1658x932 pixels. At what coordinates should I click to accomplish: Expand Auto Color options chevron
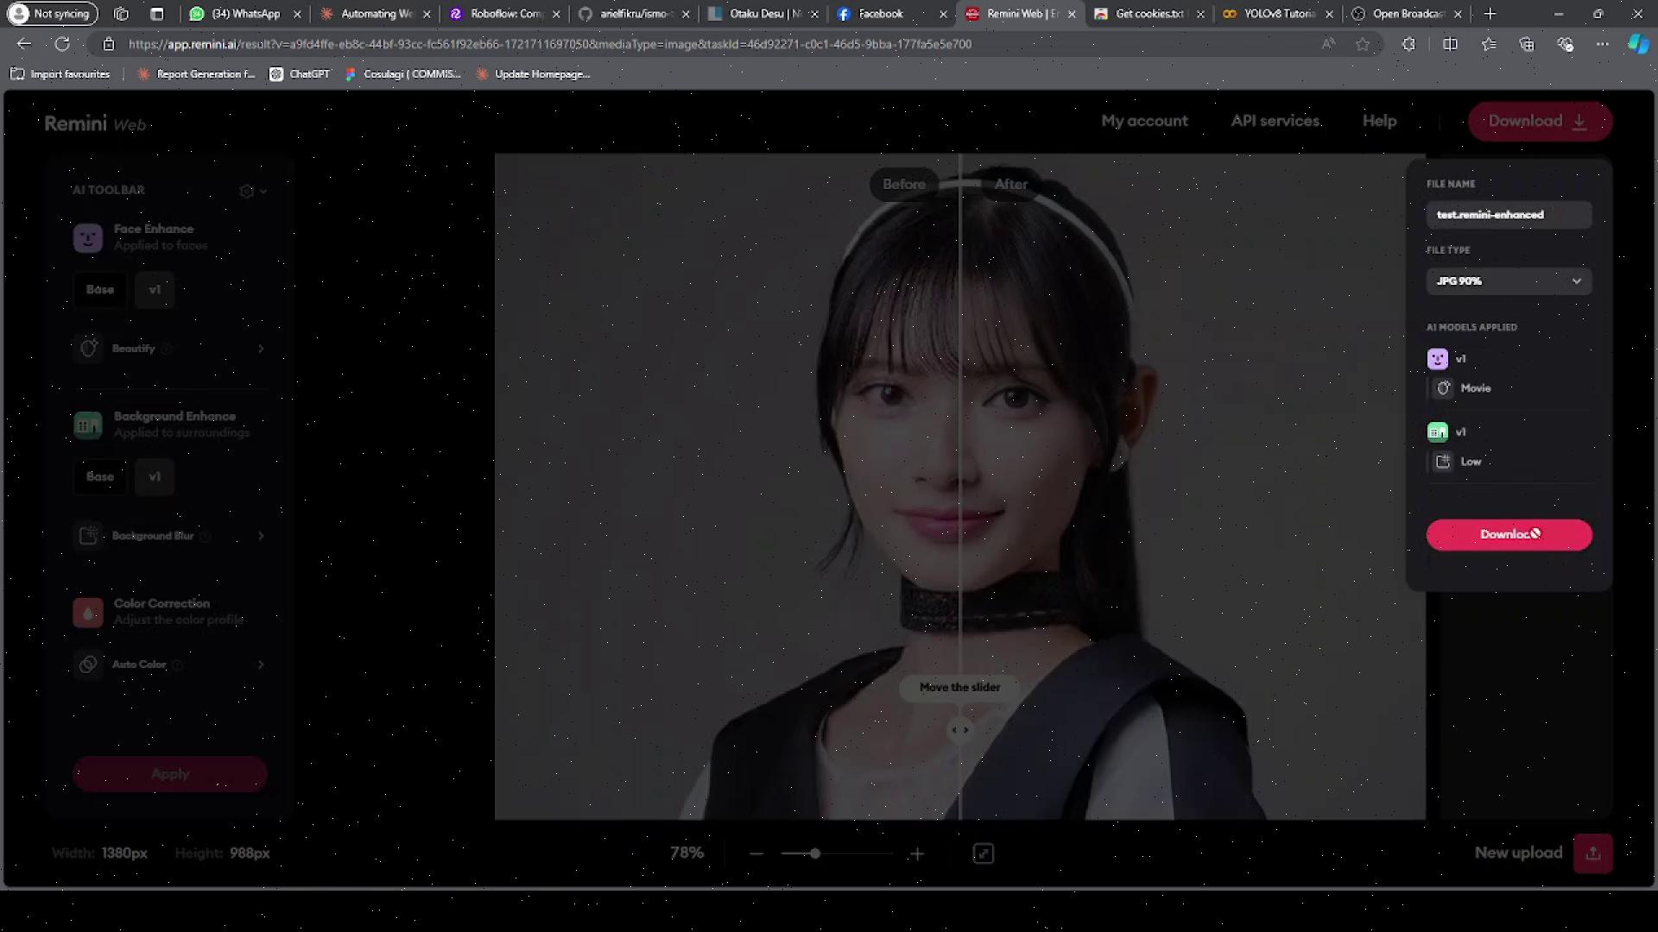(x=261, y=664)
